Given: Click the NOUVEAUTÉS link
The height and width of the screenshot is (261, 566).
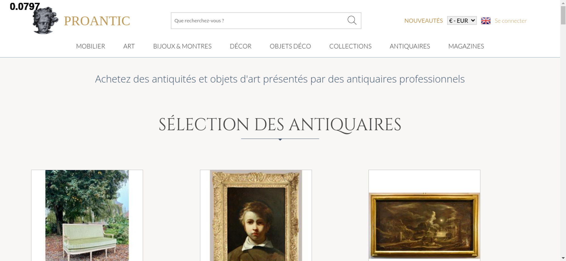Looking at the screenshot, I should [423, 21].
